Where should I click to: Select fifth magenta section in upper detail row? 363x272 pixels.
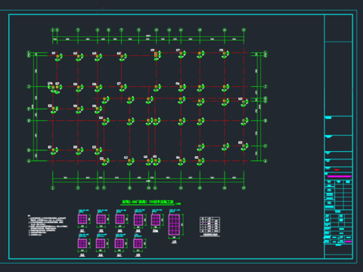point(156,220)
